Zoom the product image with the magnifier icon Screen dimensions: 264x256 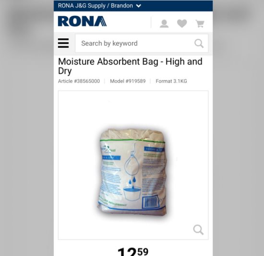pos(198,230)
